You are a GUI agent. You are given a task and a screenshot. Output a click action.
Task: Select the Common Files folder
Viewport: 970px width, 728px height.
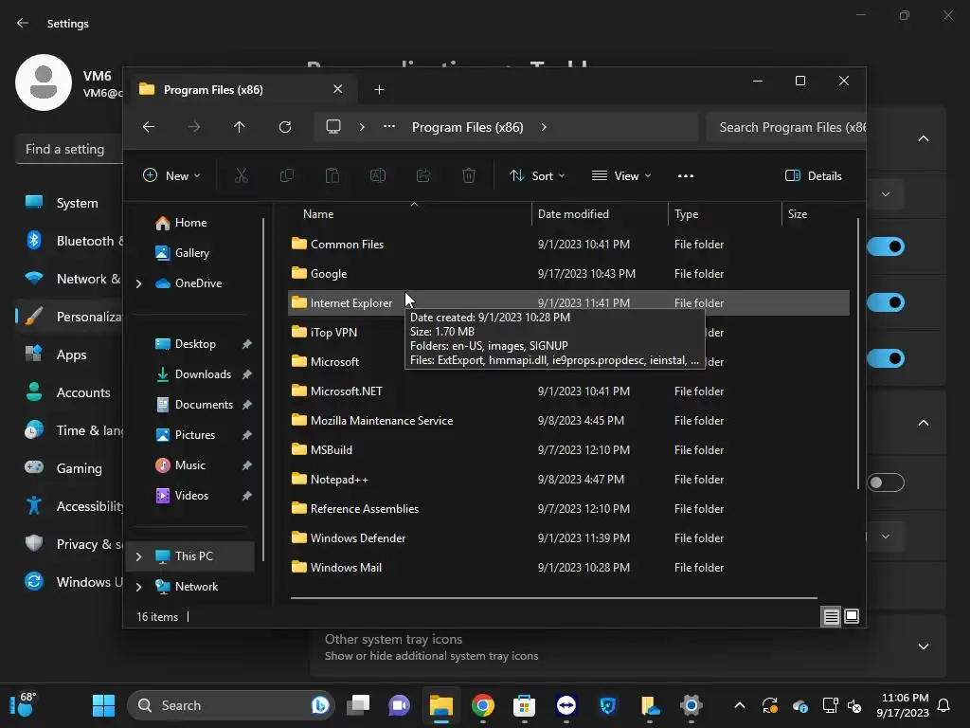click(568, 245)
